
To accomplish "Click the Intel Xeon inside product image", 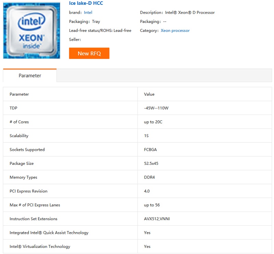I will tap(32, 30).
